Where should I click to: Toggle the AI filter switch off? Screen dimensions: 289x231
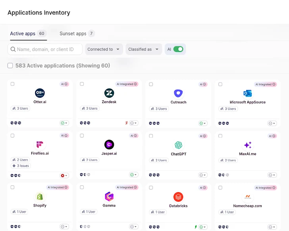click(178, 49)
